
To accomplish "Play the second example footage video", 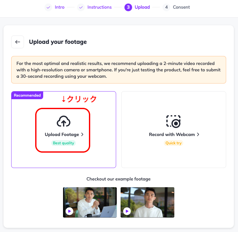I will click(x=127, y=211).
